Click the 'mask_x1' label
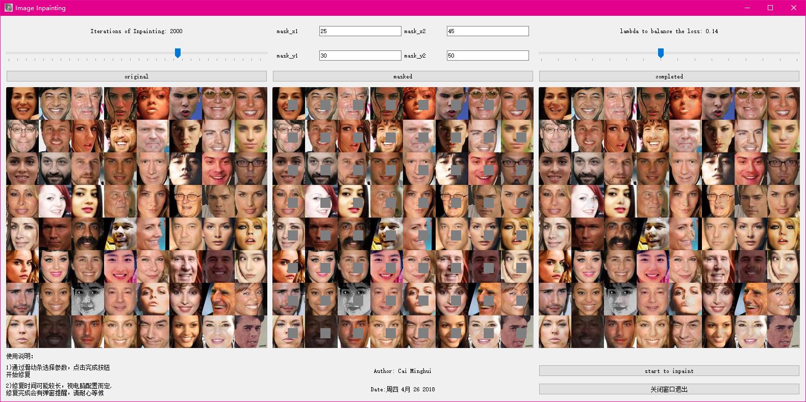Screen dimensions: 806x402 [287, 32]
